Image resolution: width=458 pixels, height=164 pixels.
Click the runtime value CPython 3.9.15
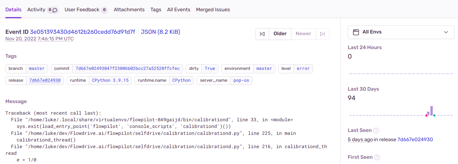click(110, 80)
